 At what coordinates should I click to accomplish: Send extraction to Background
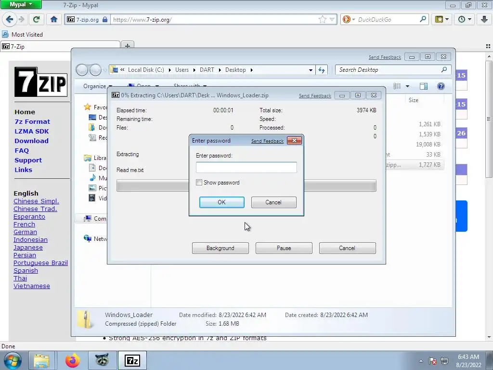coord(221,248)
